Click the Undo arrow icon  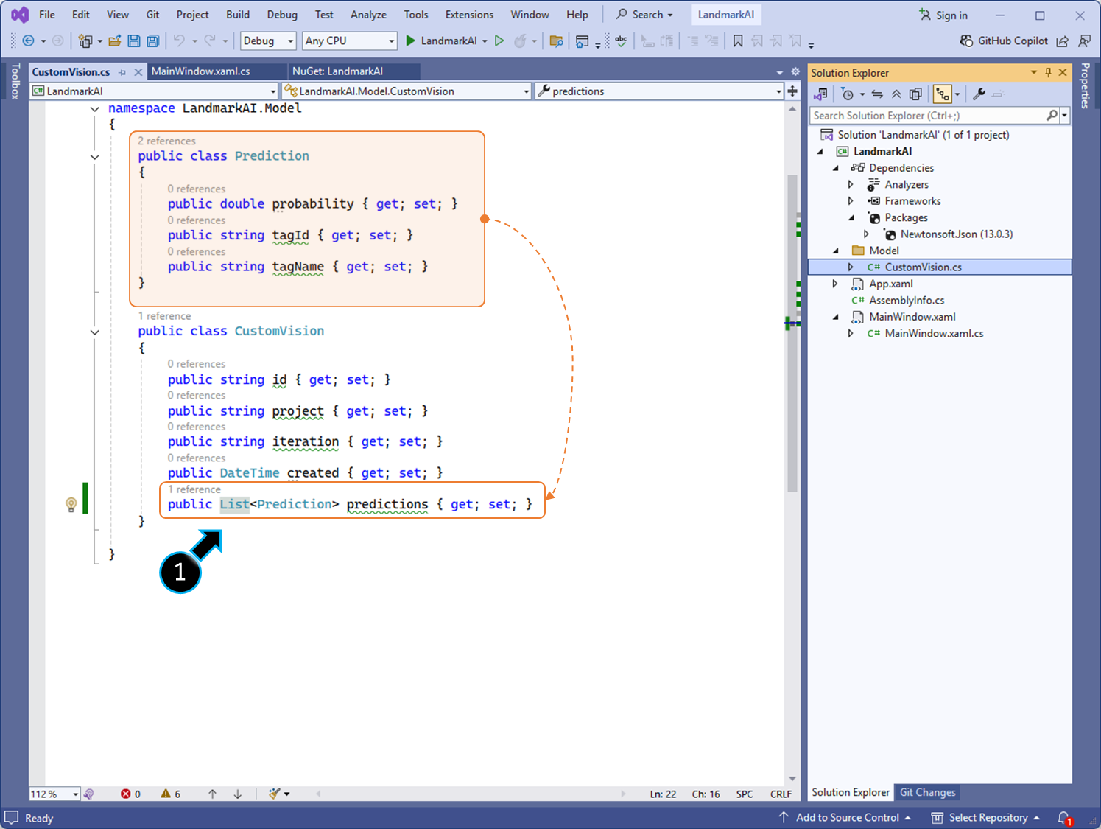(179, 41)
